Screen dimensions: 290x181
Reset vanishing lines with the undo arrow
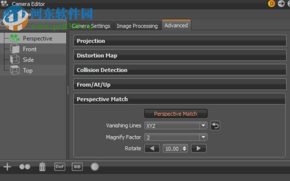pos(215,125)
